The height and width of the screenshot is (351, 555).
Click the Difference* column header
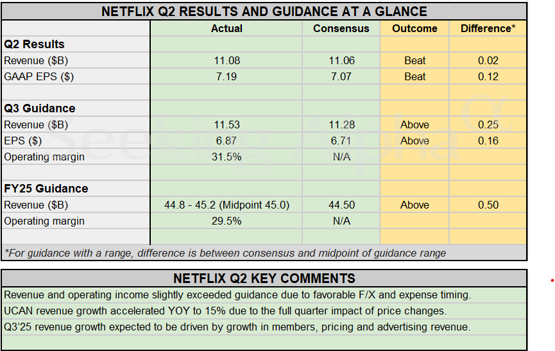click(x=488, y=28)
